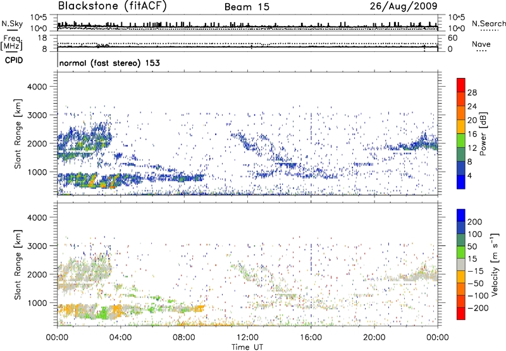Click the 'Nave' legend label
506x351 pixels.
coord(481,44)
